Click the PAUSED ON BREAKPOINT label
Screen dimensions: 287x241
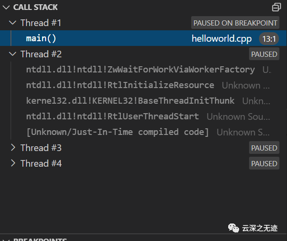coord(235,23)
